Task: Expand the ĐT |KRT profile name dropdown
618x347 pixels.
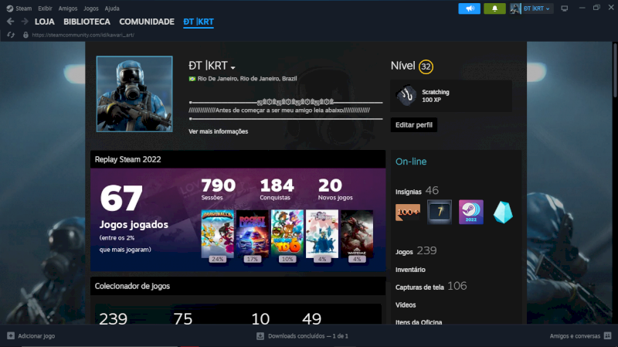Action: pyautogui.click(x=233, y=68)
